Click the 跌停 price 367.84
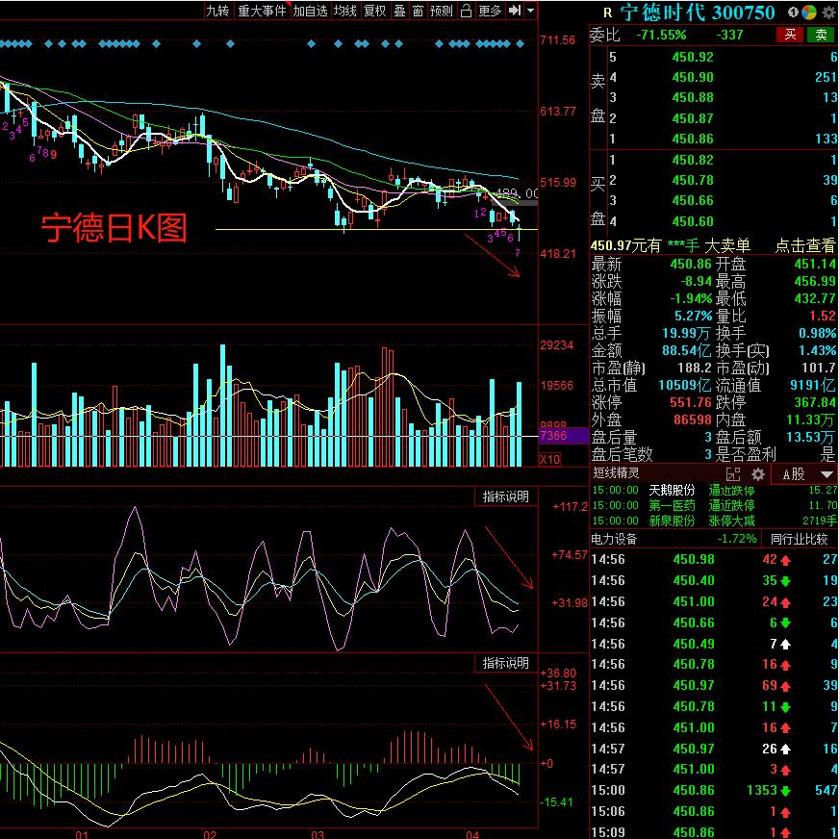839x839 pixels. [814, 402]
